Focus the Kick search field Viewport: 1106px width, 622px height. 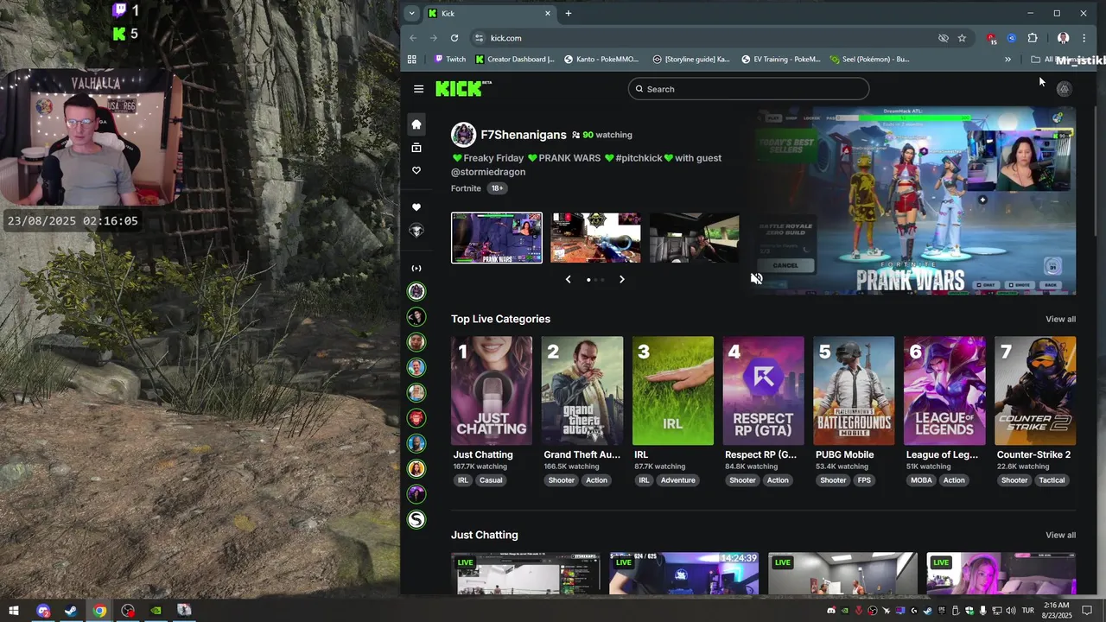(x=748, y=89)
